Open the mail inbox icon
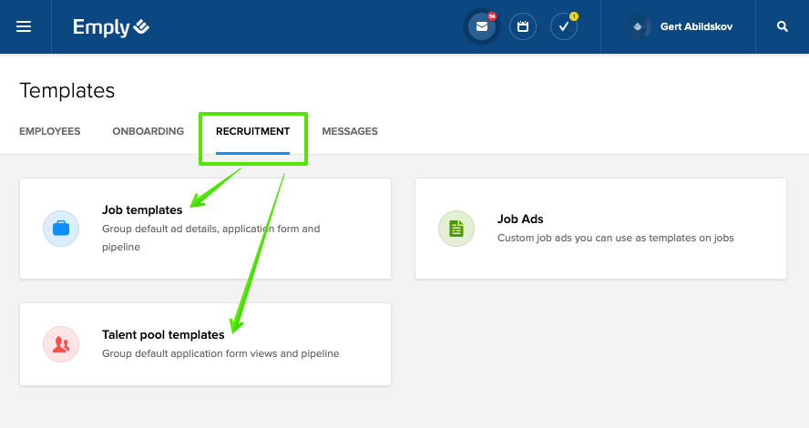The height and width of the screenshot is (428, 809). coord(482,26)
